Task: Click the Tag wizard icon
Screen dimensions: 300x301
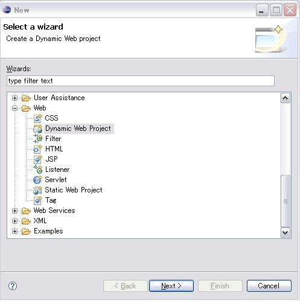Action: tap(37, 200)
